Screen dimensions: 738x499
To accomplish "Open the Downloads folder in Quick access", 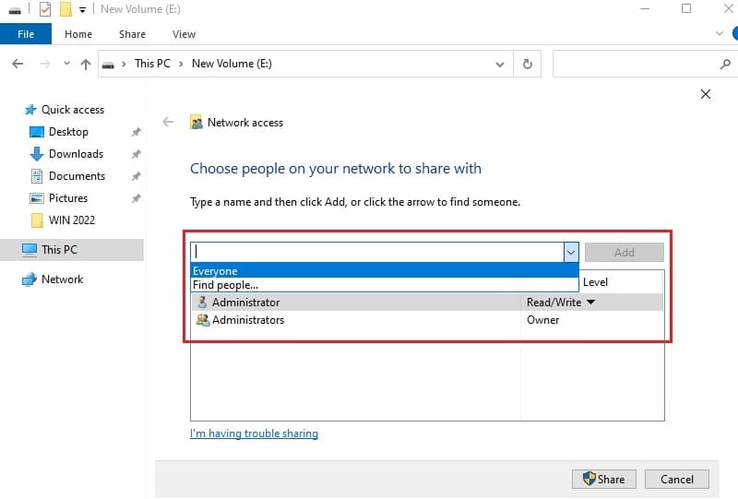I will [76, 154].
